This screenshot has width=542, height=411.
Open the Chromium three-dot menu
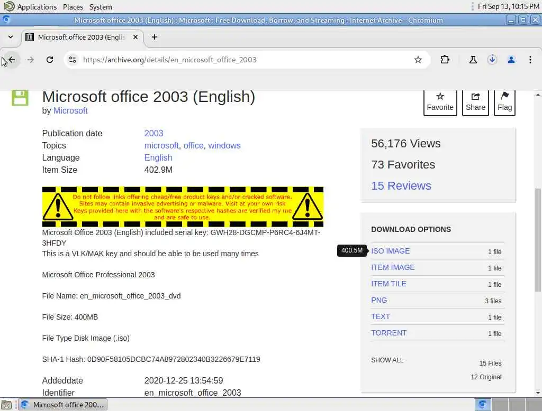[x=530, y=60]
